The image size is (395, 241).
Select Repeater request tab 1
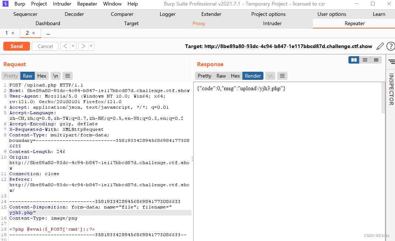click(7, 33)
